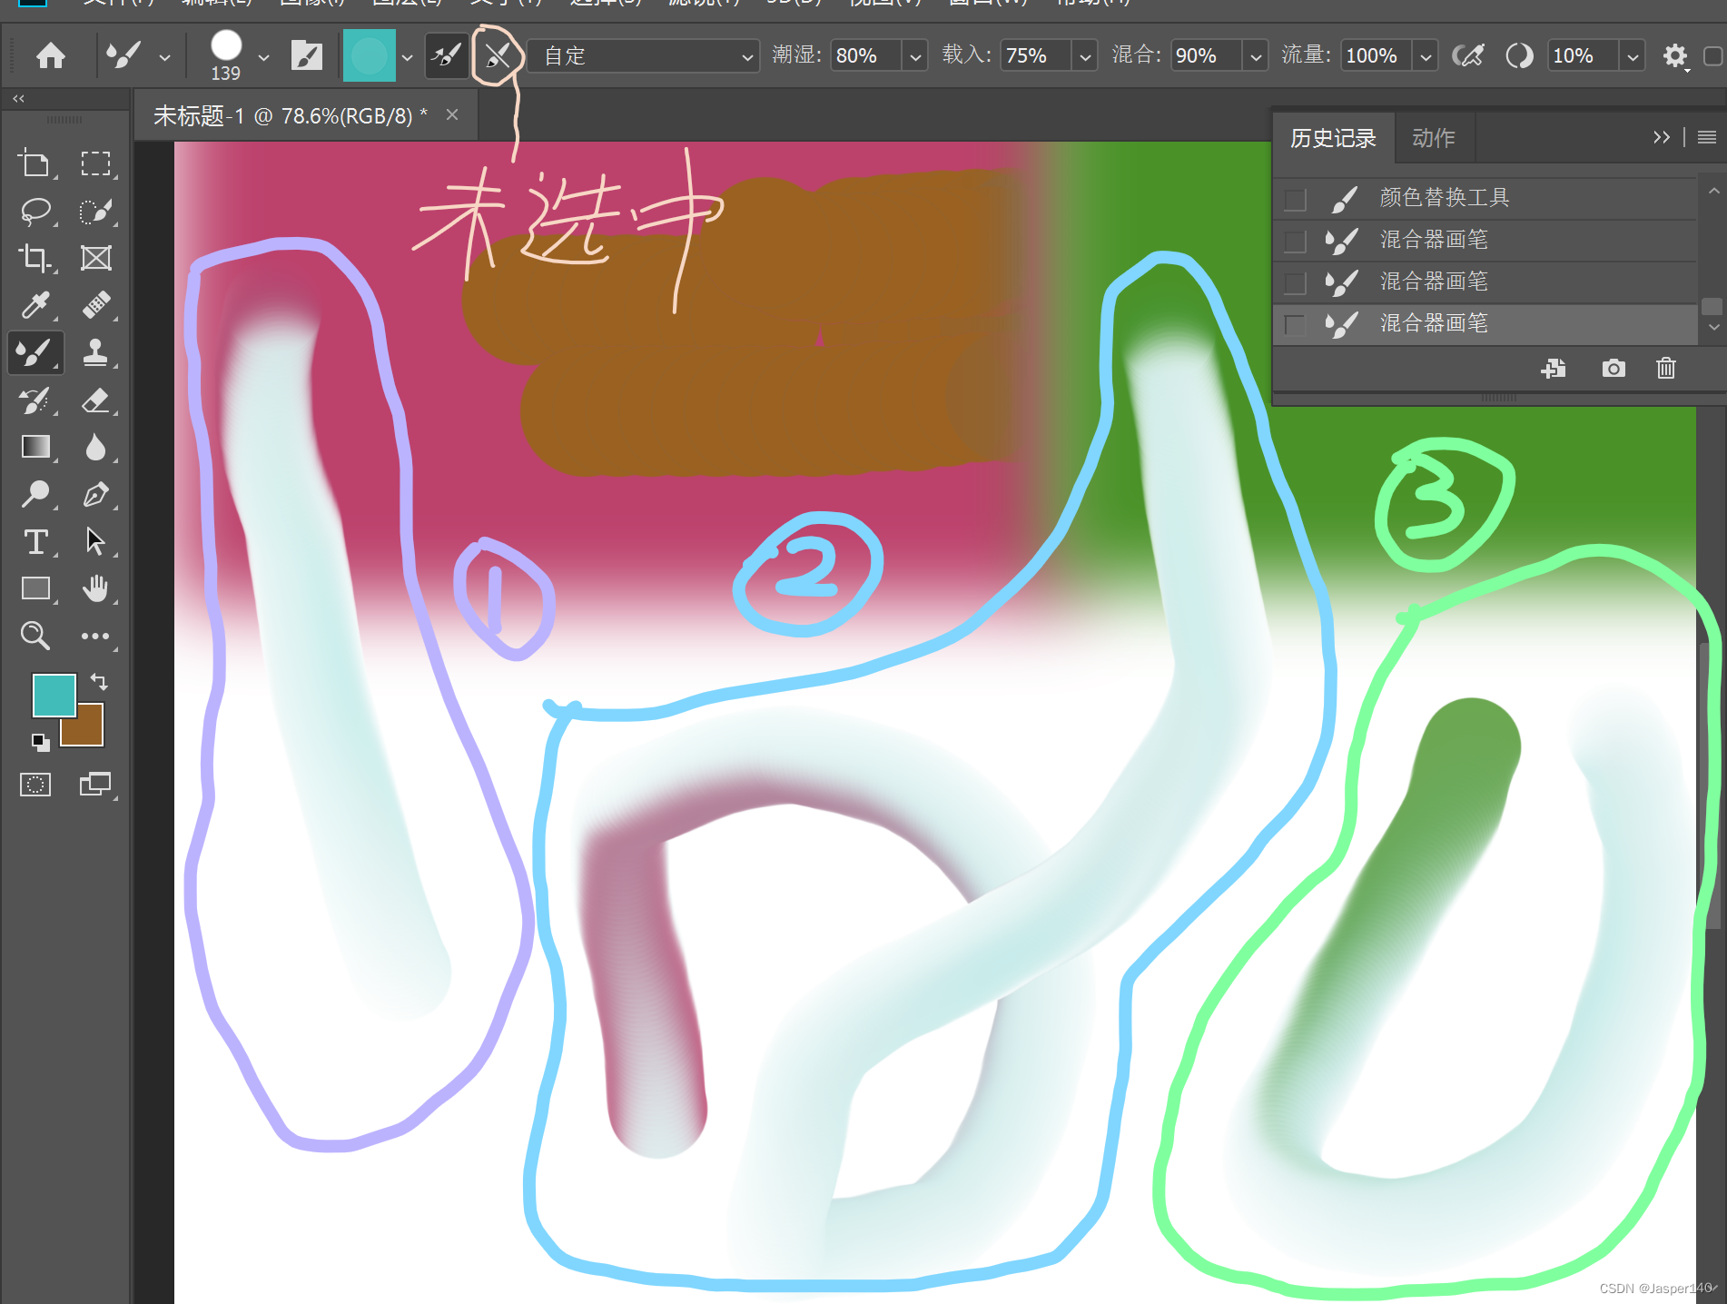
Task: Select the Healing Brush tool
Action: pyautogui.click(x=95, y=305)
